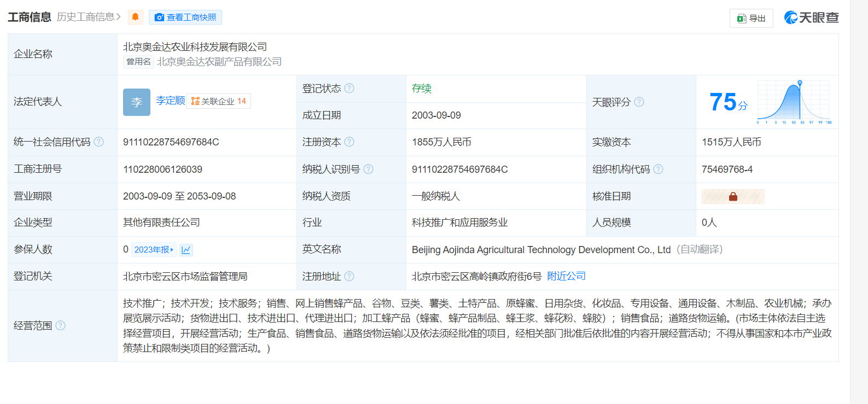Click the 导出 export button
Viewport: 868px width, 404px height.
coord(751,18)
